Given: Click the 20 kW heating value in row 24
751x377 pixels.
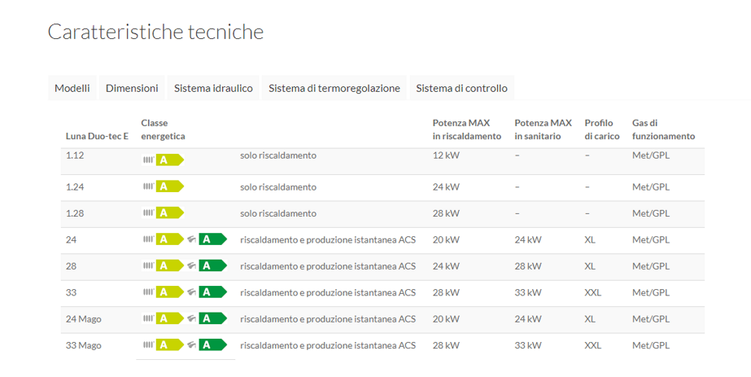Looking at the screenshot, I should click(446, 239).
